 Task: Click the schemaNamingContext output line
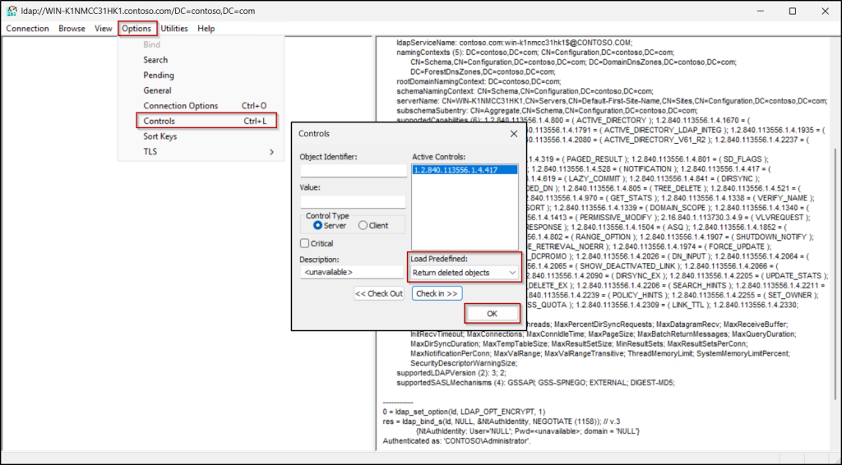click(x=525, y=91)
